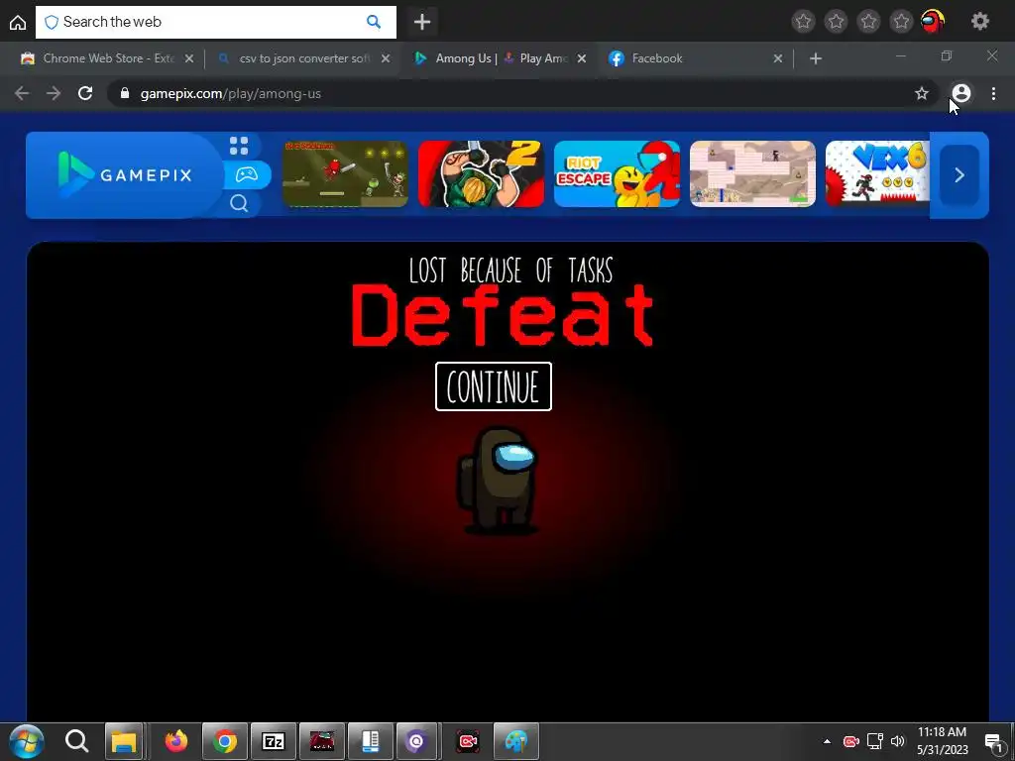Screen dimensions: 1015x761
Task: Open GamePix categories grid icon
Action: (x=239, y=147)
